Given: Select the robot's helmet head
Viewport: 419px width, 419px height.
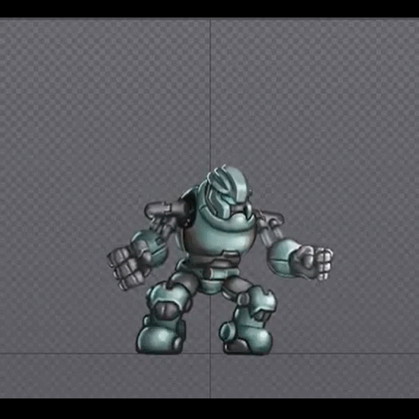Looking at the screenshot, I should (229, 191).
